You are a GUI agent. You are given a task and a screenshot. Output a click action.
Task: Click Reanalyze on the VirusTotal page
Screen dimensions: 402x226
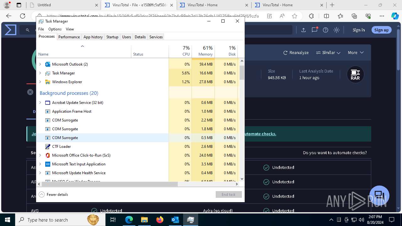296,53
